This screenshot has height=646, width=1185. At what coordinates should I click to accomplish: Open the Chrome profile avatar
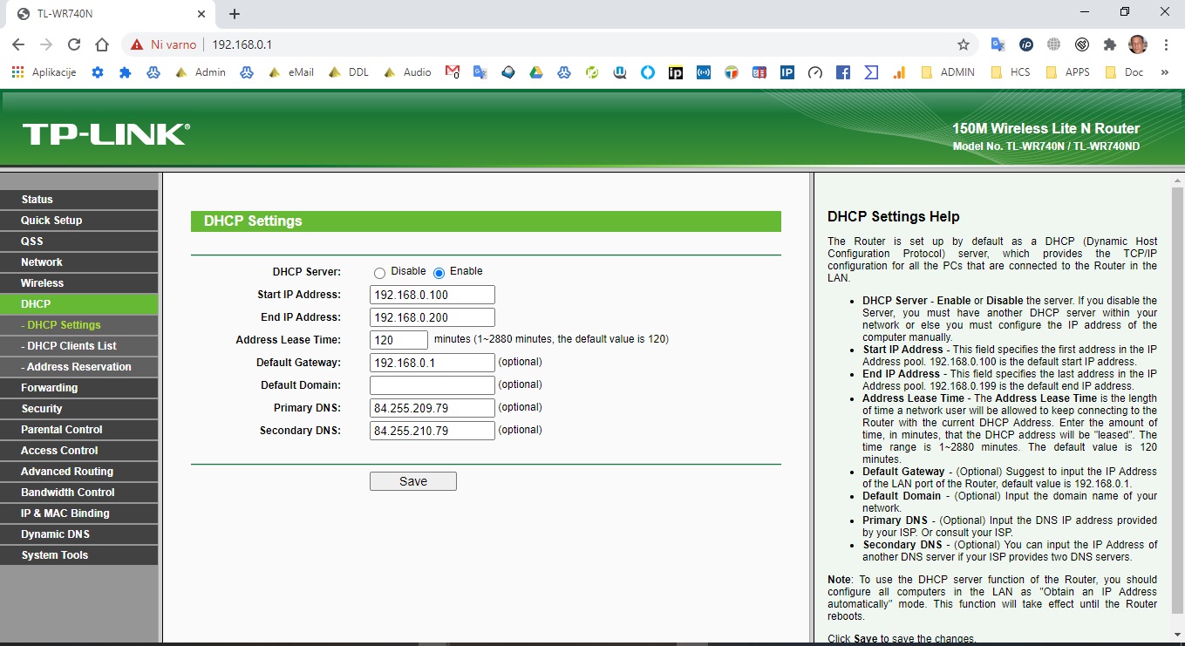click(1138, 44)
